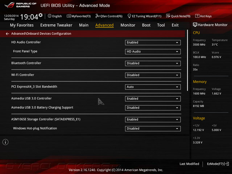Click Hardware Monitor panel title
Image resolution: width=232 pixels, height=174 pixels.
coord(213,25)
